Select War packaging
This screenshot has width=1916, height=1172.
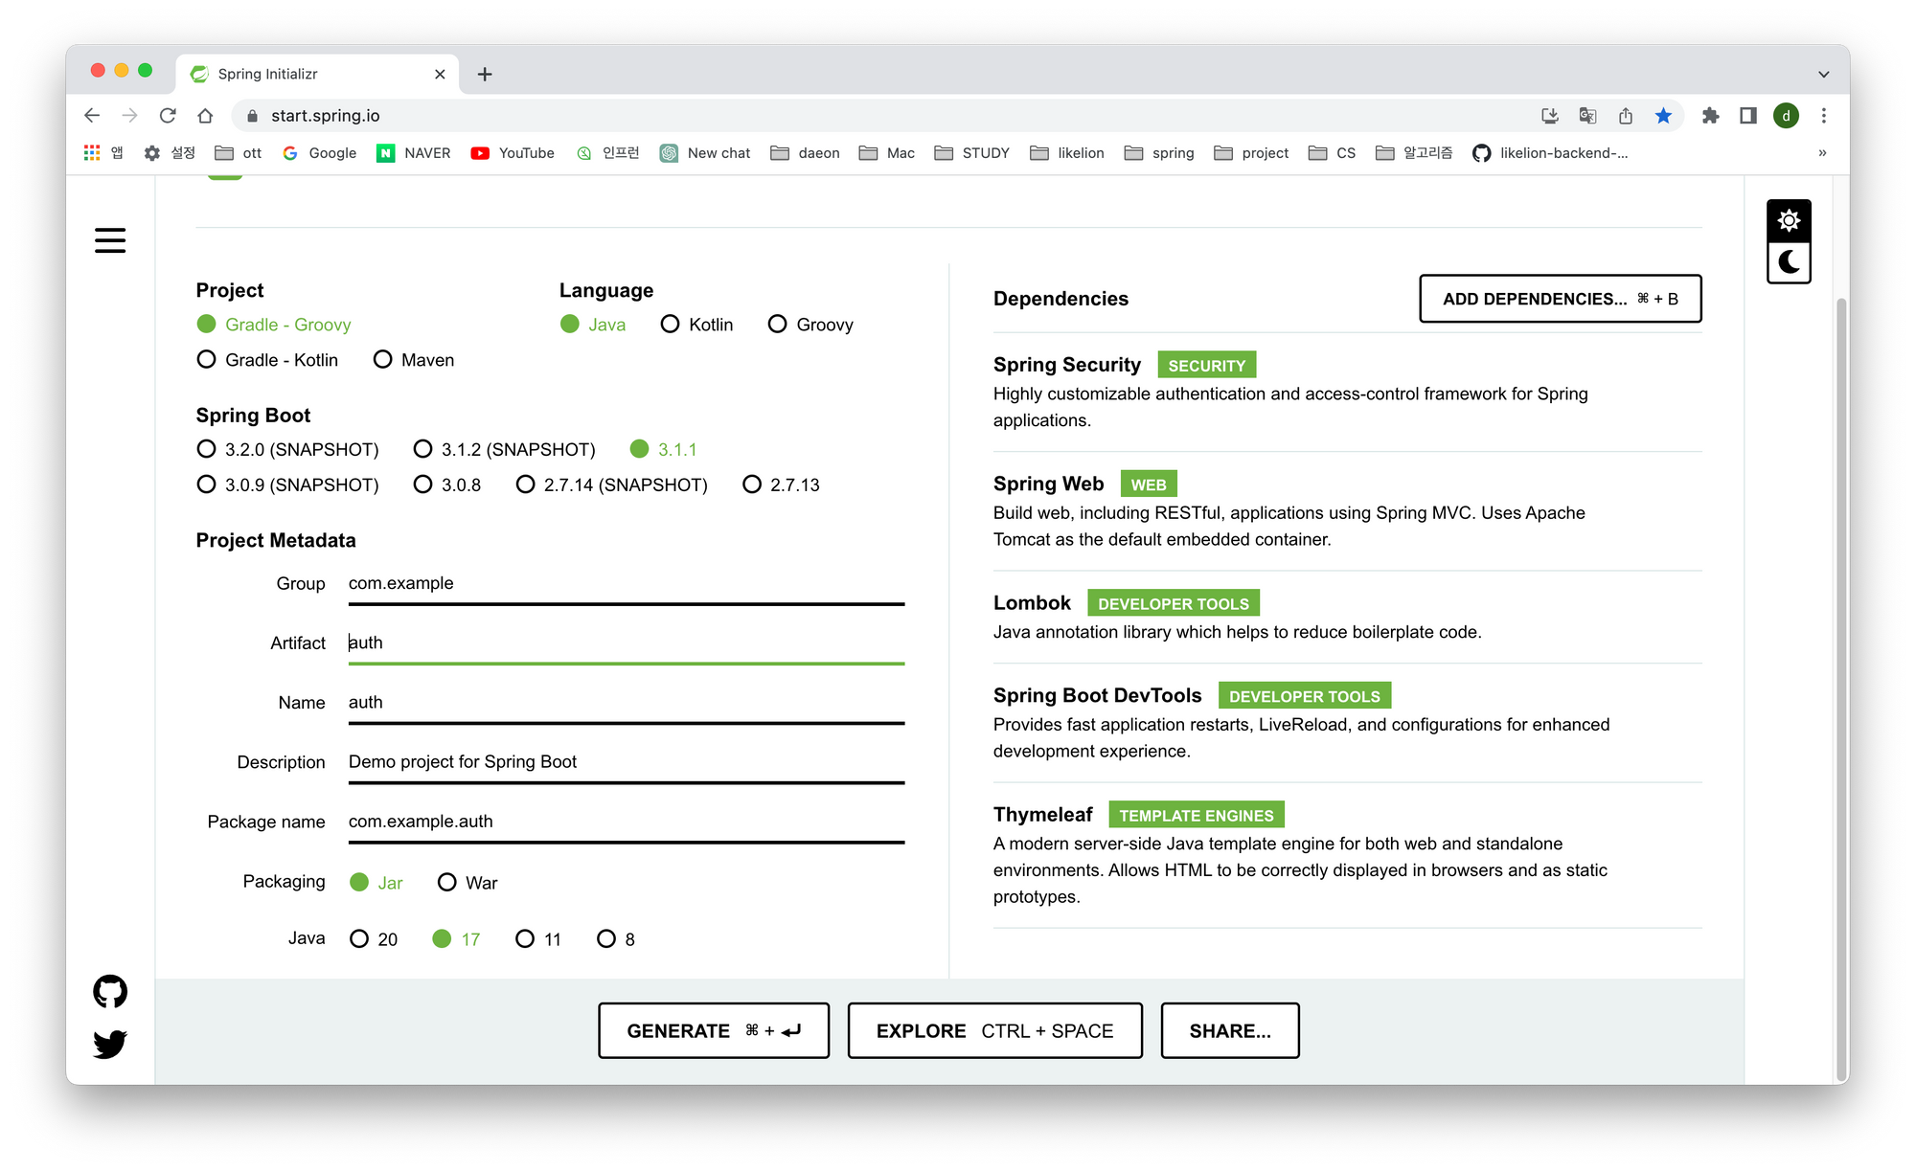[x=468, y=883]
